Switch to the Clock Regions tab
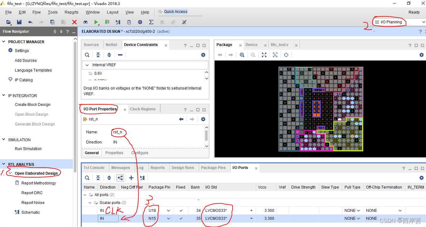Screen dimensions: 426x227 (x=143, y=109)
